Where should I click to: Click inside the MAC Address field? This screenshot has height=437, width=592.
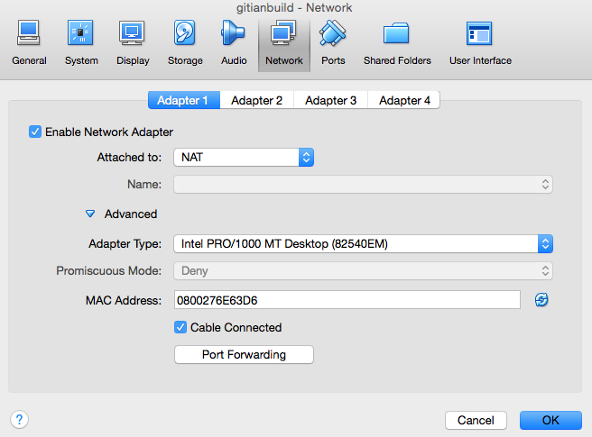coord(347,300)
